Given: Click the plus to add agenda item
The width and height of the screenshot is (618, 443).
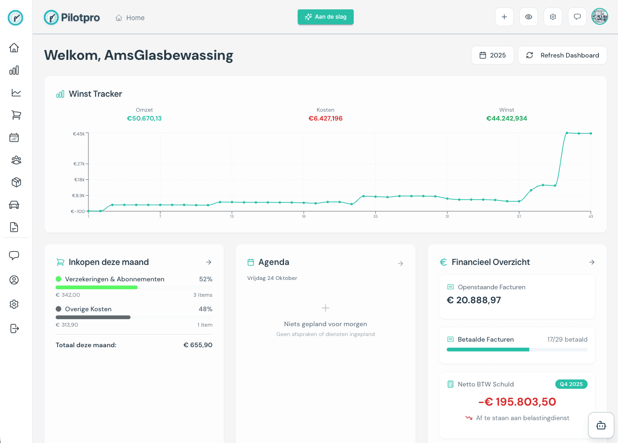Looking at the screenshot, I should click(326, 308).
